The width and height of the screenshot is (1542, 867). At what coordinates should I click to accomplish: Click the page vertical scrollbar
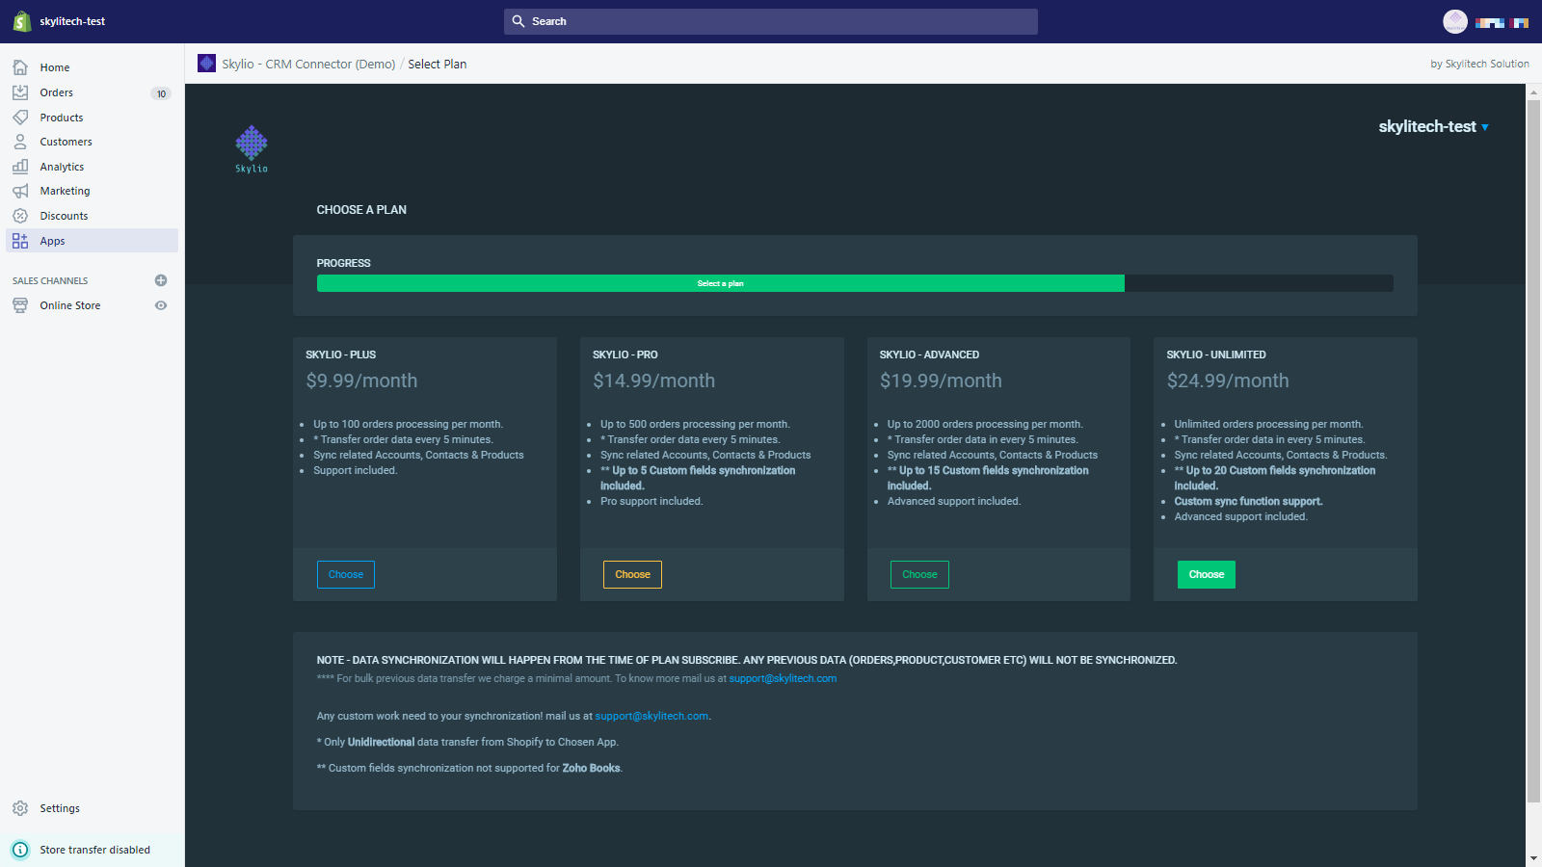tap(1533, 451)
